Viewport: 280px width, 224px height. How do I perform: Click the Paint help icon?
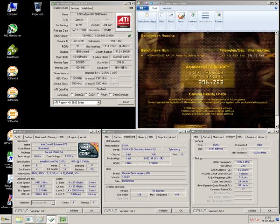click(276, 8)
